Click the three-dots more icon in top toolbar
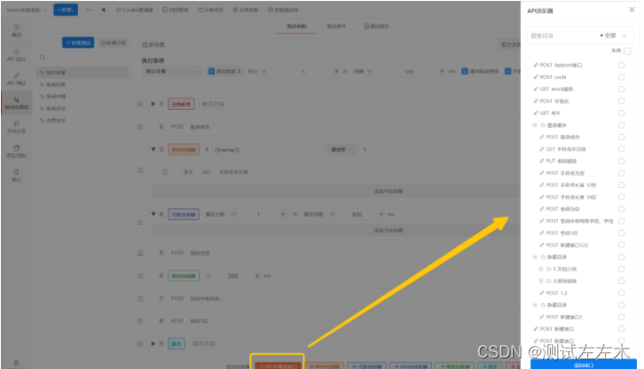This screenshot has height=369, width=644. point(89,10)
